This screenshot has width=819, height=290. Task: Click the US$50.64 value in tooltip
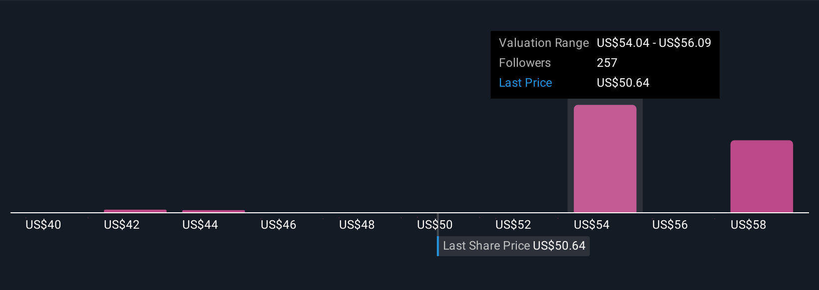pyautogui.click(x=623, y=83)
